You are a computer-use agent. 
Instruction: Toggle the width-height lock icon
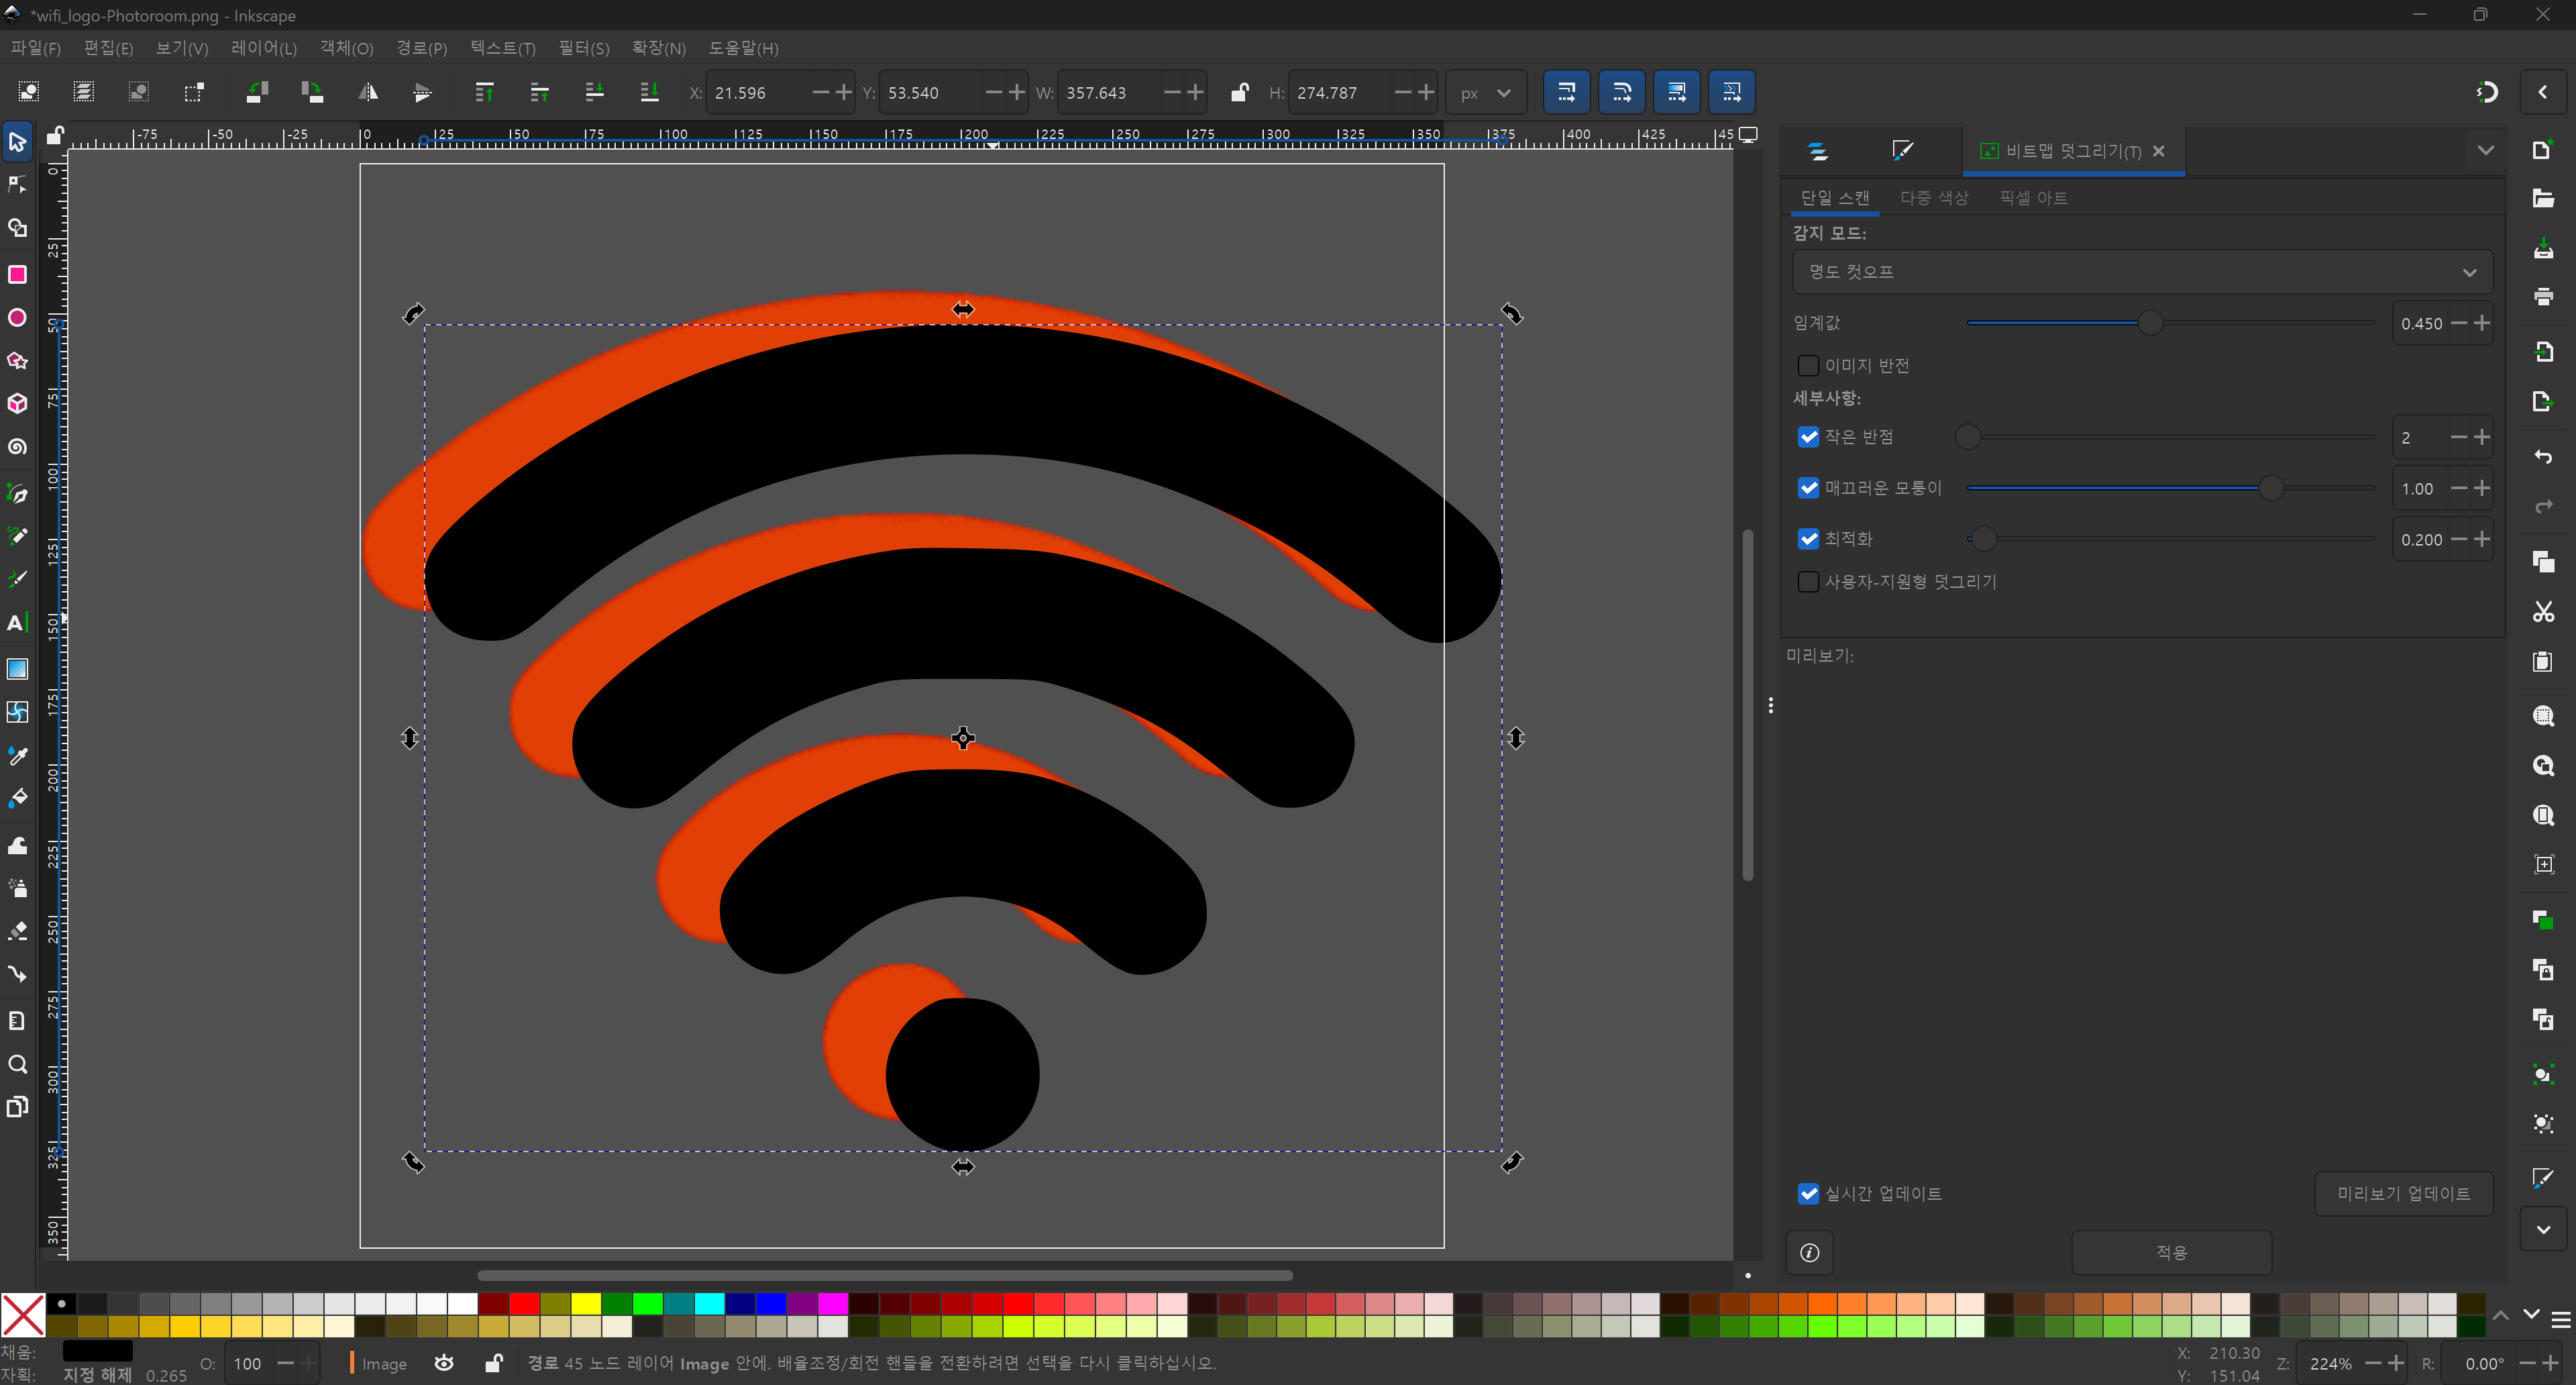[x=1239, y=93]
